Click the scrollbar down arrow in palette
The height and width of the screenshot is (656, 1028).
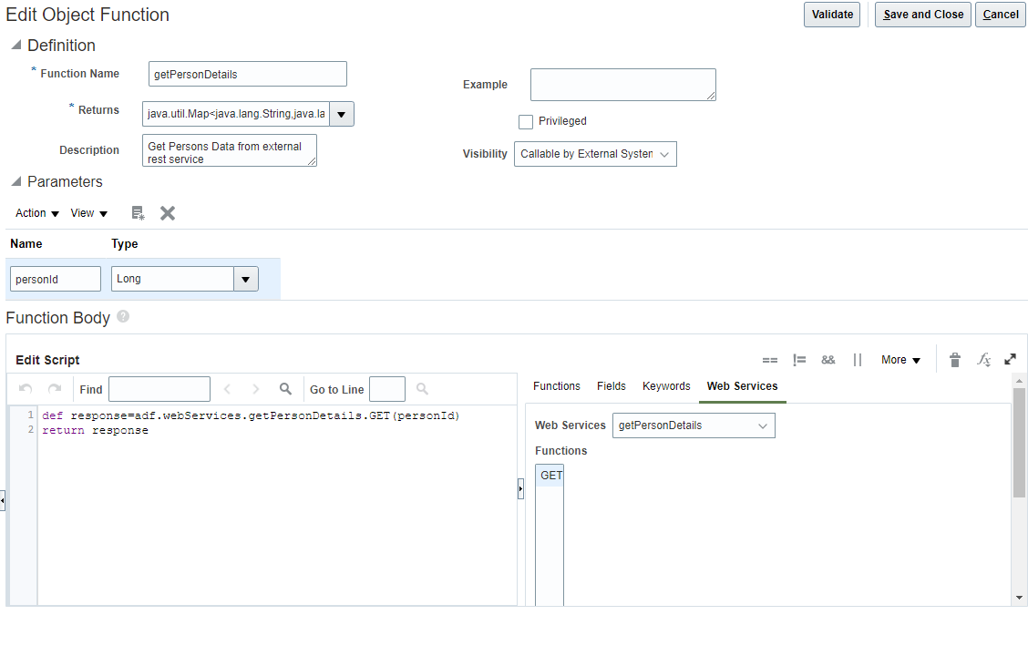1019,598
